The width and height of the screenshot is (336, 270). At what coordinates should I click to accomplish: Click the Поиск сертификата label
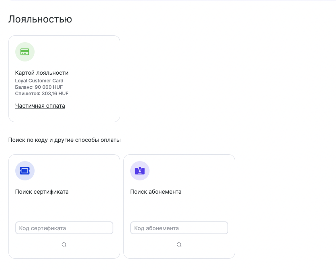coord(42,192)
